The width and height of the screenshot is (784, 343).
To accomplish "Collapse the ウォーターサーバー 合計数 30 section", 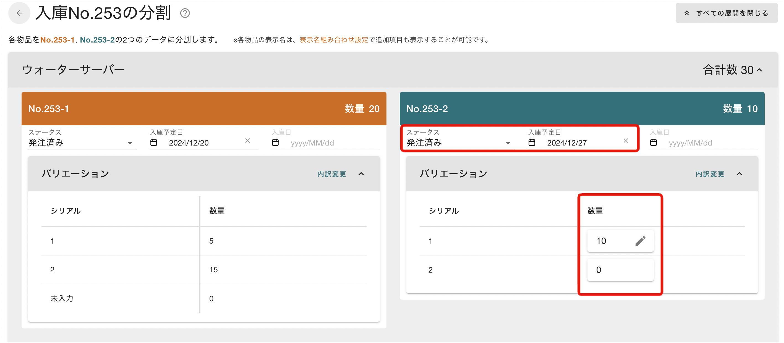I will [760, 70].
